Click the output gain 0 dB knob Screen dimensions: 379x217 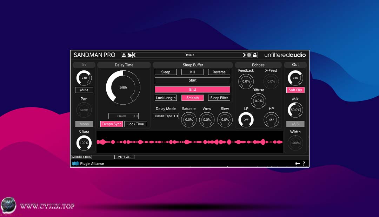coord(295,78)
